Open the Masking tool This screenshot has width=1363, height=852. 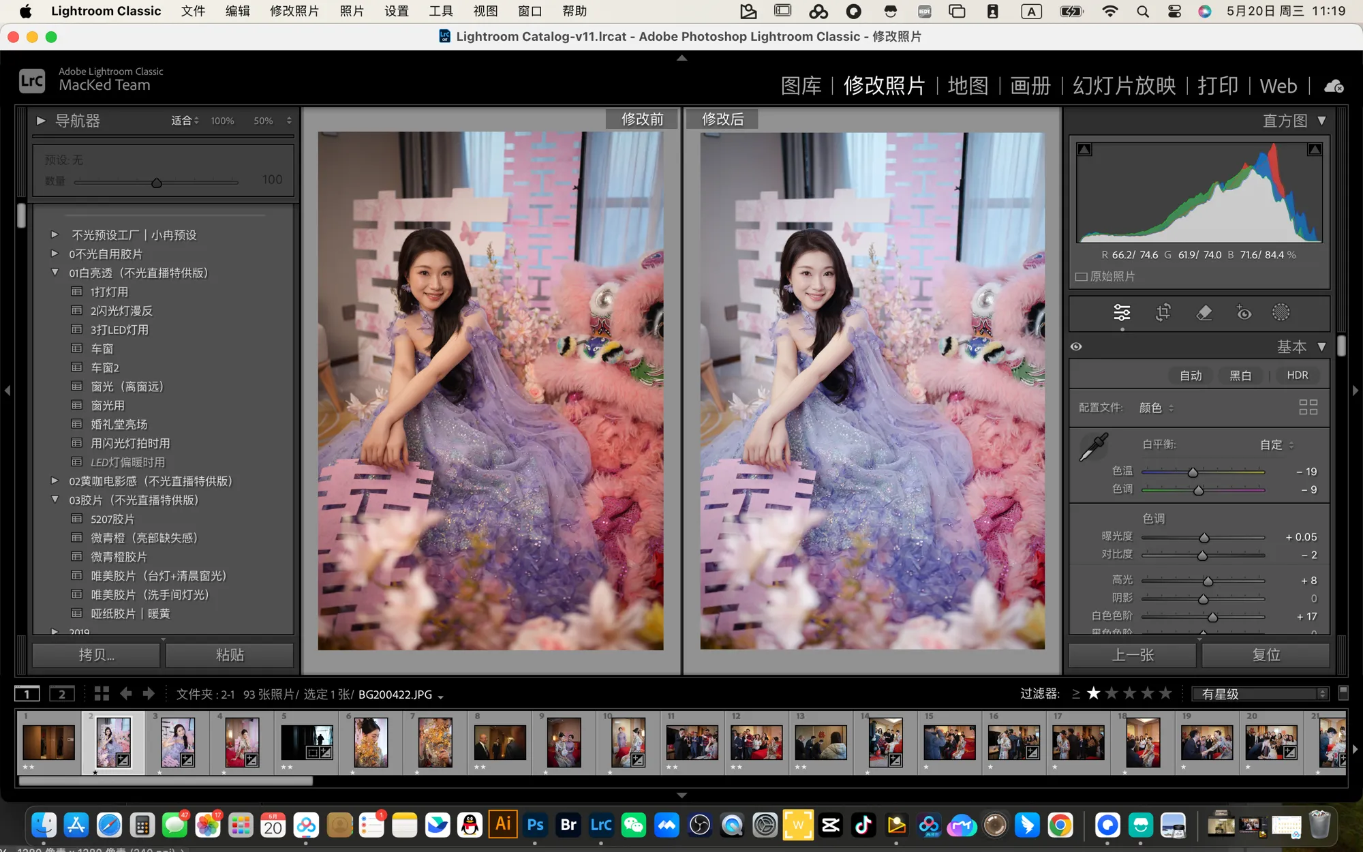(x=1281, y=312)
